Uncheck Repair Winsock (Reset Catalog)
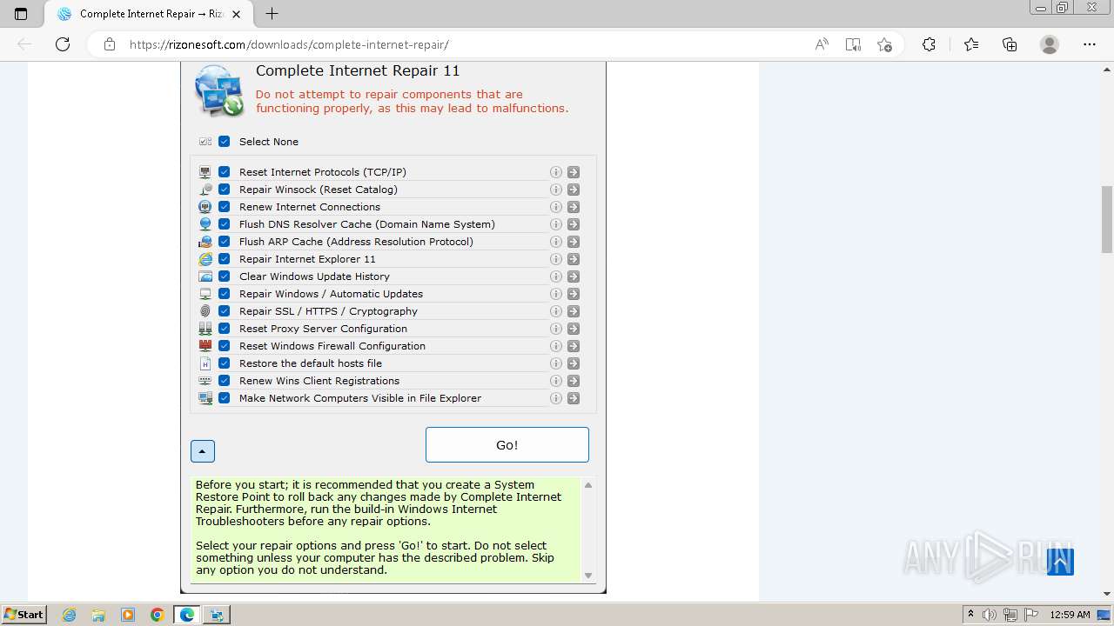The image size is (1114, 626). click(x=225, y=190)
